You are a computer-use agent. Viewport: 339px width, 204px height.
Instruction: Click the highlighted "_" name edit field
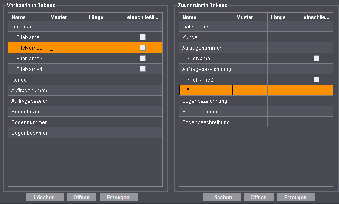pyautogui.click(x=206, y=90)
